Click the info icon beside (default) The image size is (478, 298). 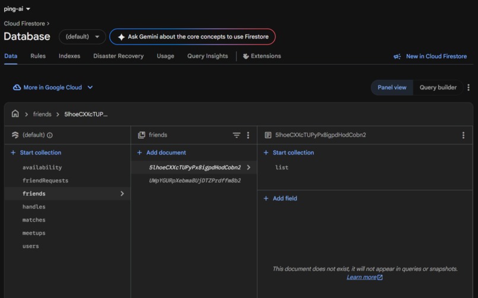point(50,135)
